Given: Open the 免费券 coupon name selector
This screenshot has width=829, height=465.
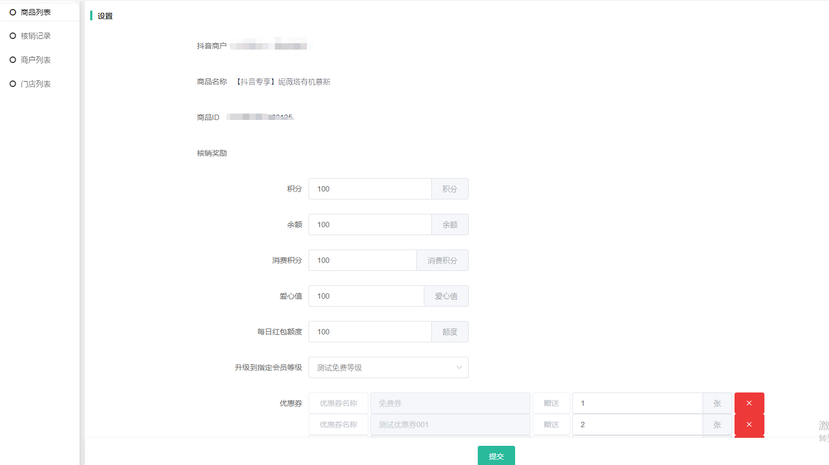Looking at the screenshot, I should pos(450,403).
